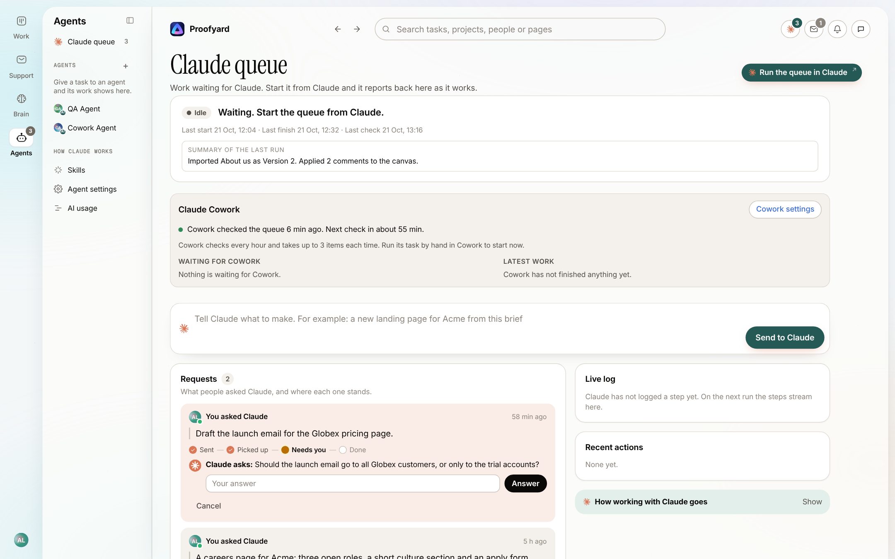The height and width of the screenshot is (559, 895).
Task: Click the black Answer button
Action: point(525,484)
